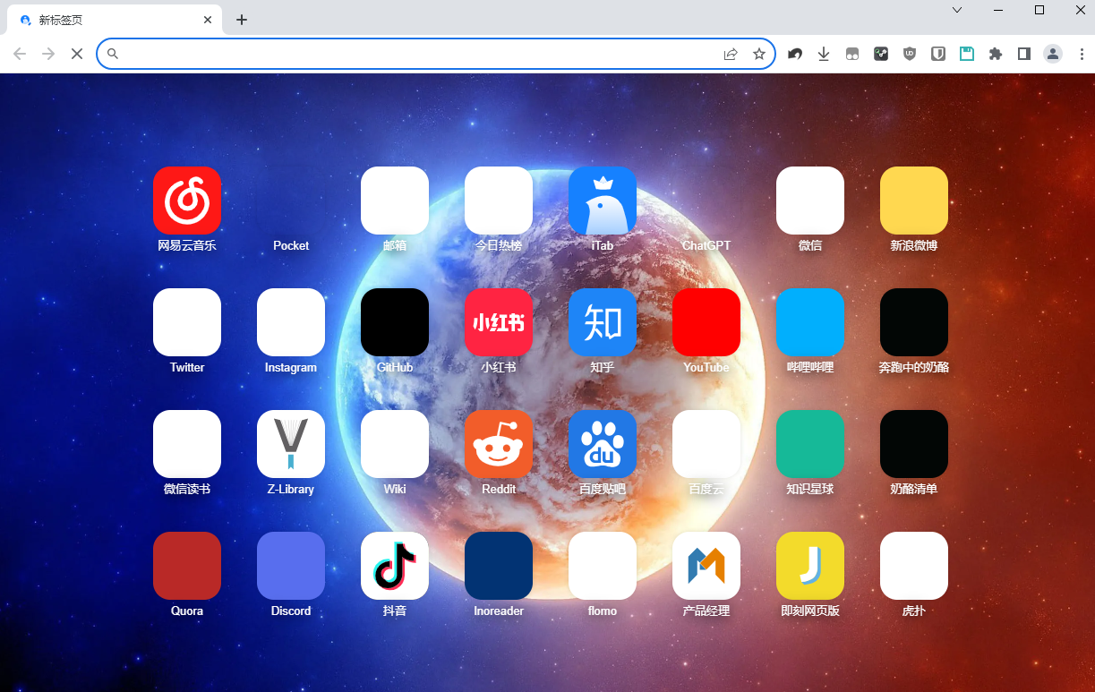Open the 邮箱 shortcut tile
The width and height of the screenshot is (1095, 692).
pyautogui.click(x=395, y=201)
